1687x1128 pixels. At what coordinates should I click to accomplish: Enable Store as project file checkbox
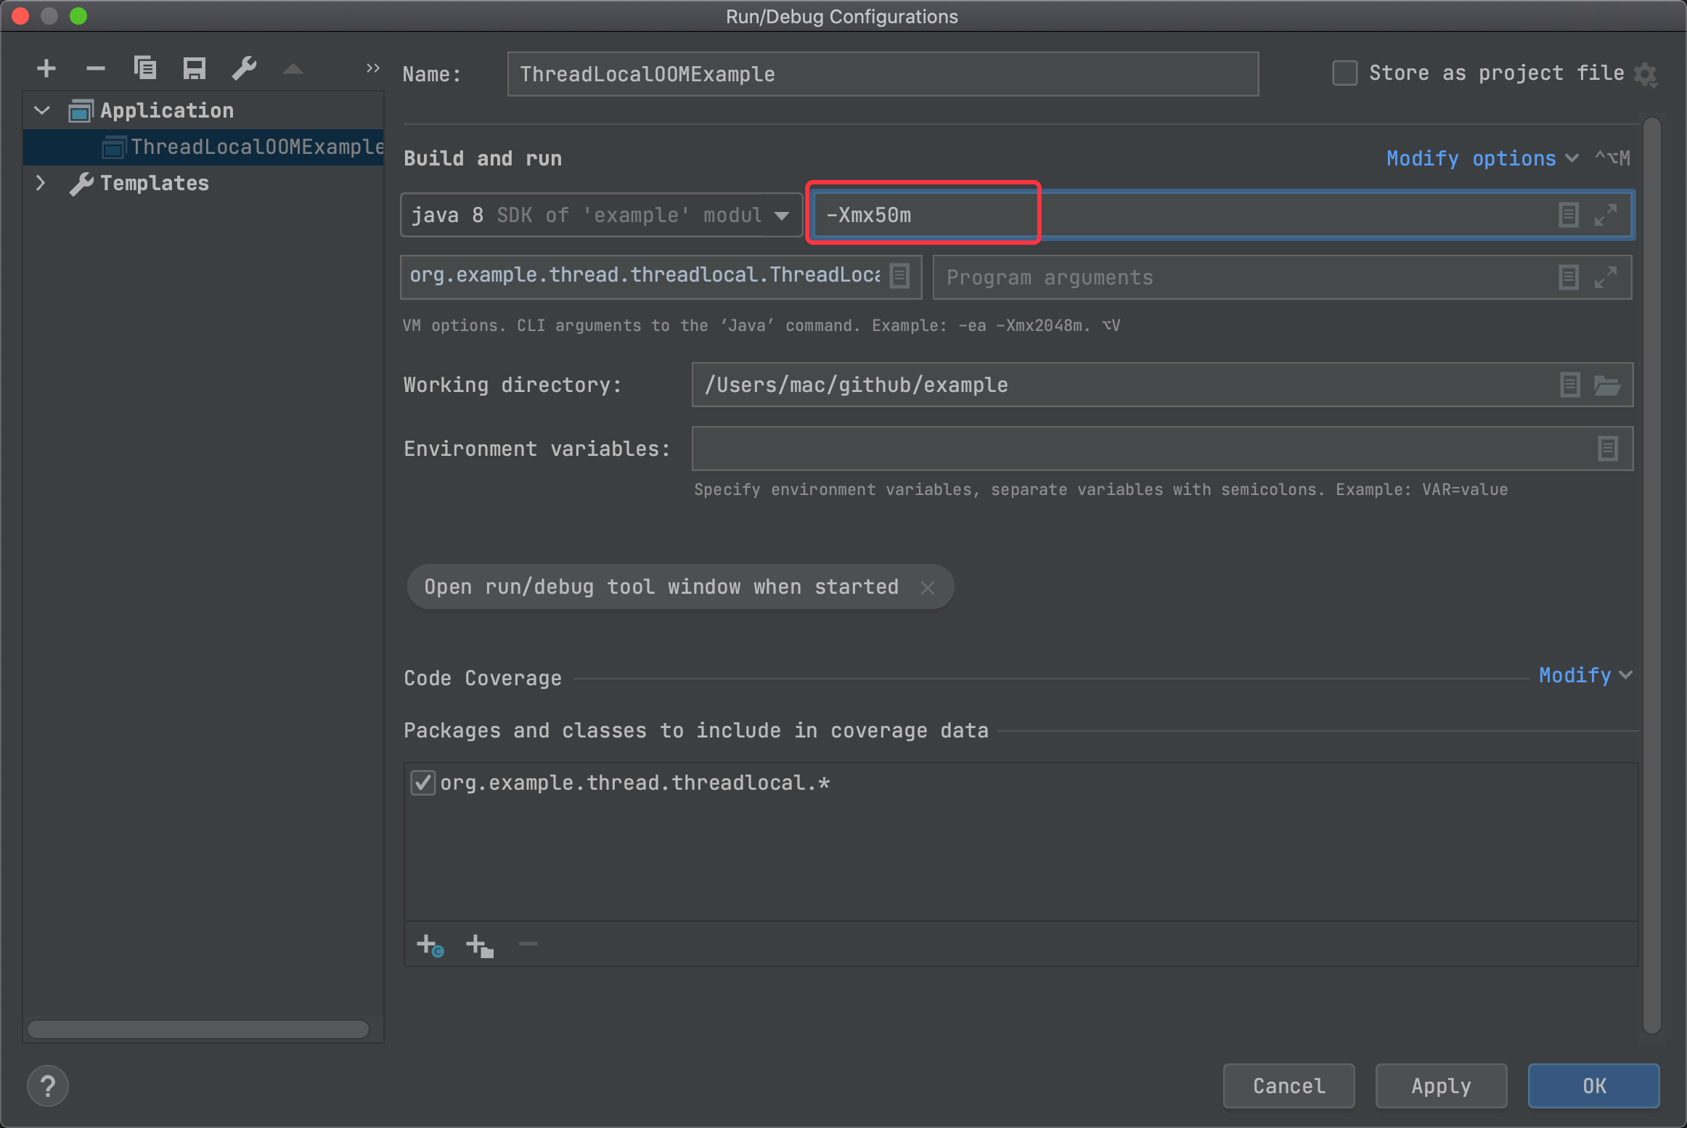click(1344, 73)
